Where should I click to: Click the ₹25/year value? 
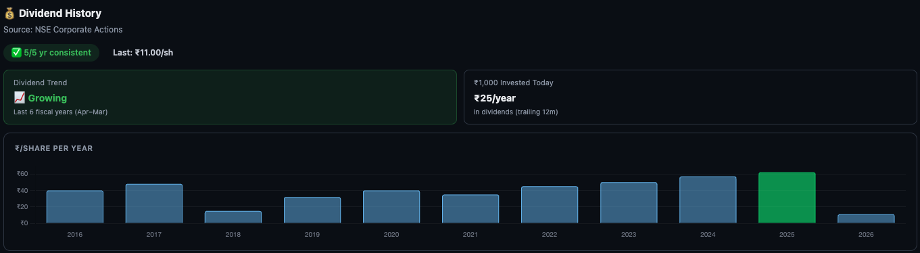click(x=495, y=98)
